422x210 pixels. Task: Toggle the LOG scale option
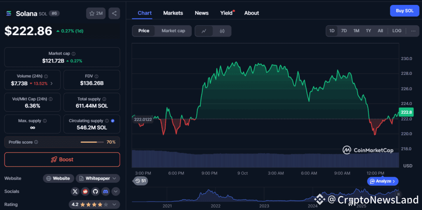pyautogui.click(x=396, y=31)
